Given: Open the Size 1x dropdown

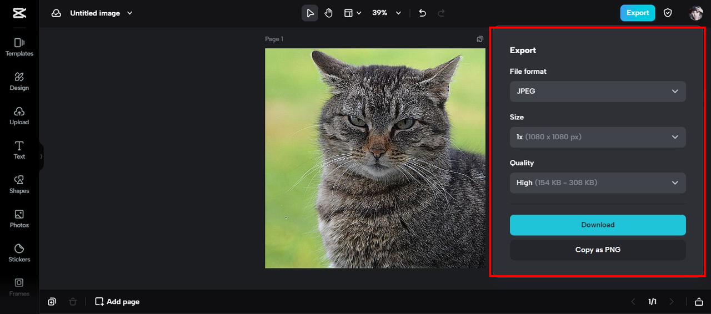Looking at the screenshot, I should click(598, 137).
